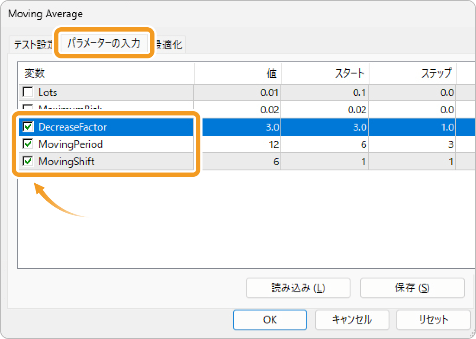Open the 最適化 tab
This screenshot has width=476, height=339.
tap(170, 45)
